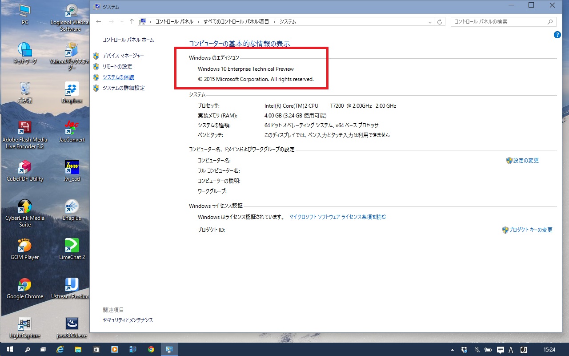
Task: Open the jww800d.exe desktop file
Action: click(72, 327)
